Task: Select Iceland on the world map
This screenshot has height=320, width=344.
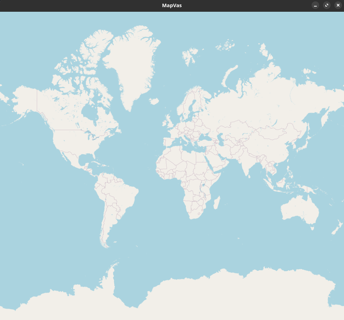Action: click(154, 101)
